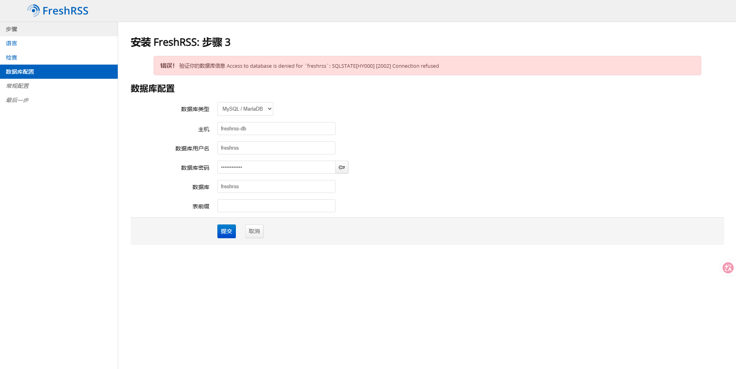Go to the 语言 step in sidebar
Screen dimensions: 736x369
click(x=11, y=43)
